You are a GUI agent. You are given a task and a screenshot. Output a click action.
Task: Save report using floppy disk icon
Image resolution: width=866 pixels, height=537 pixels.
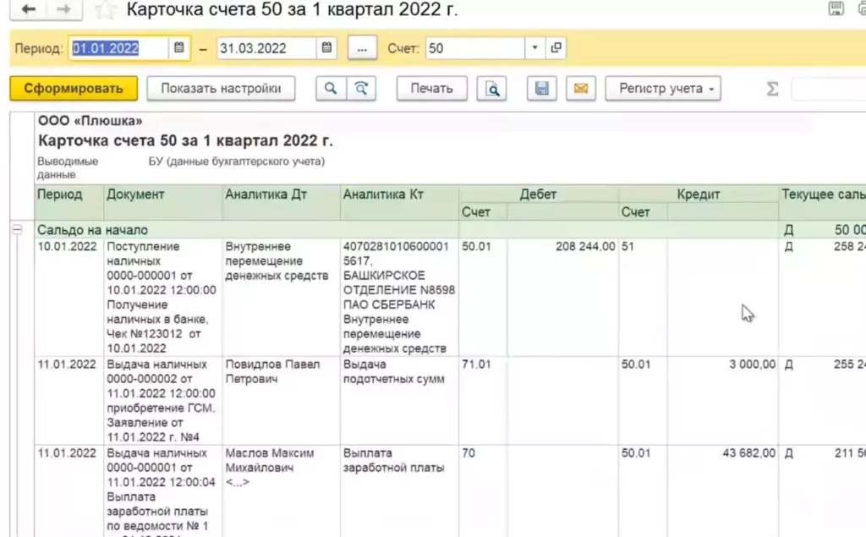pos(542,89)
